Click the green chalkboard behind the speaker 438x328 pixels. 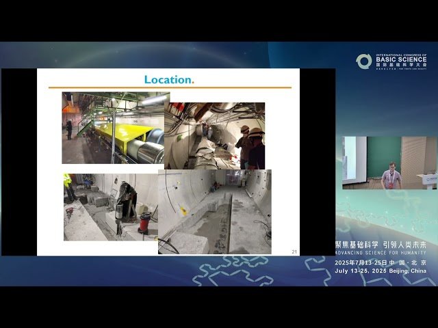(383, 154)
